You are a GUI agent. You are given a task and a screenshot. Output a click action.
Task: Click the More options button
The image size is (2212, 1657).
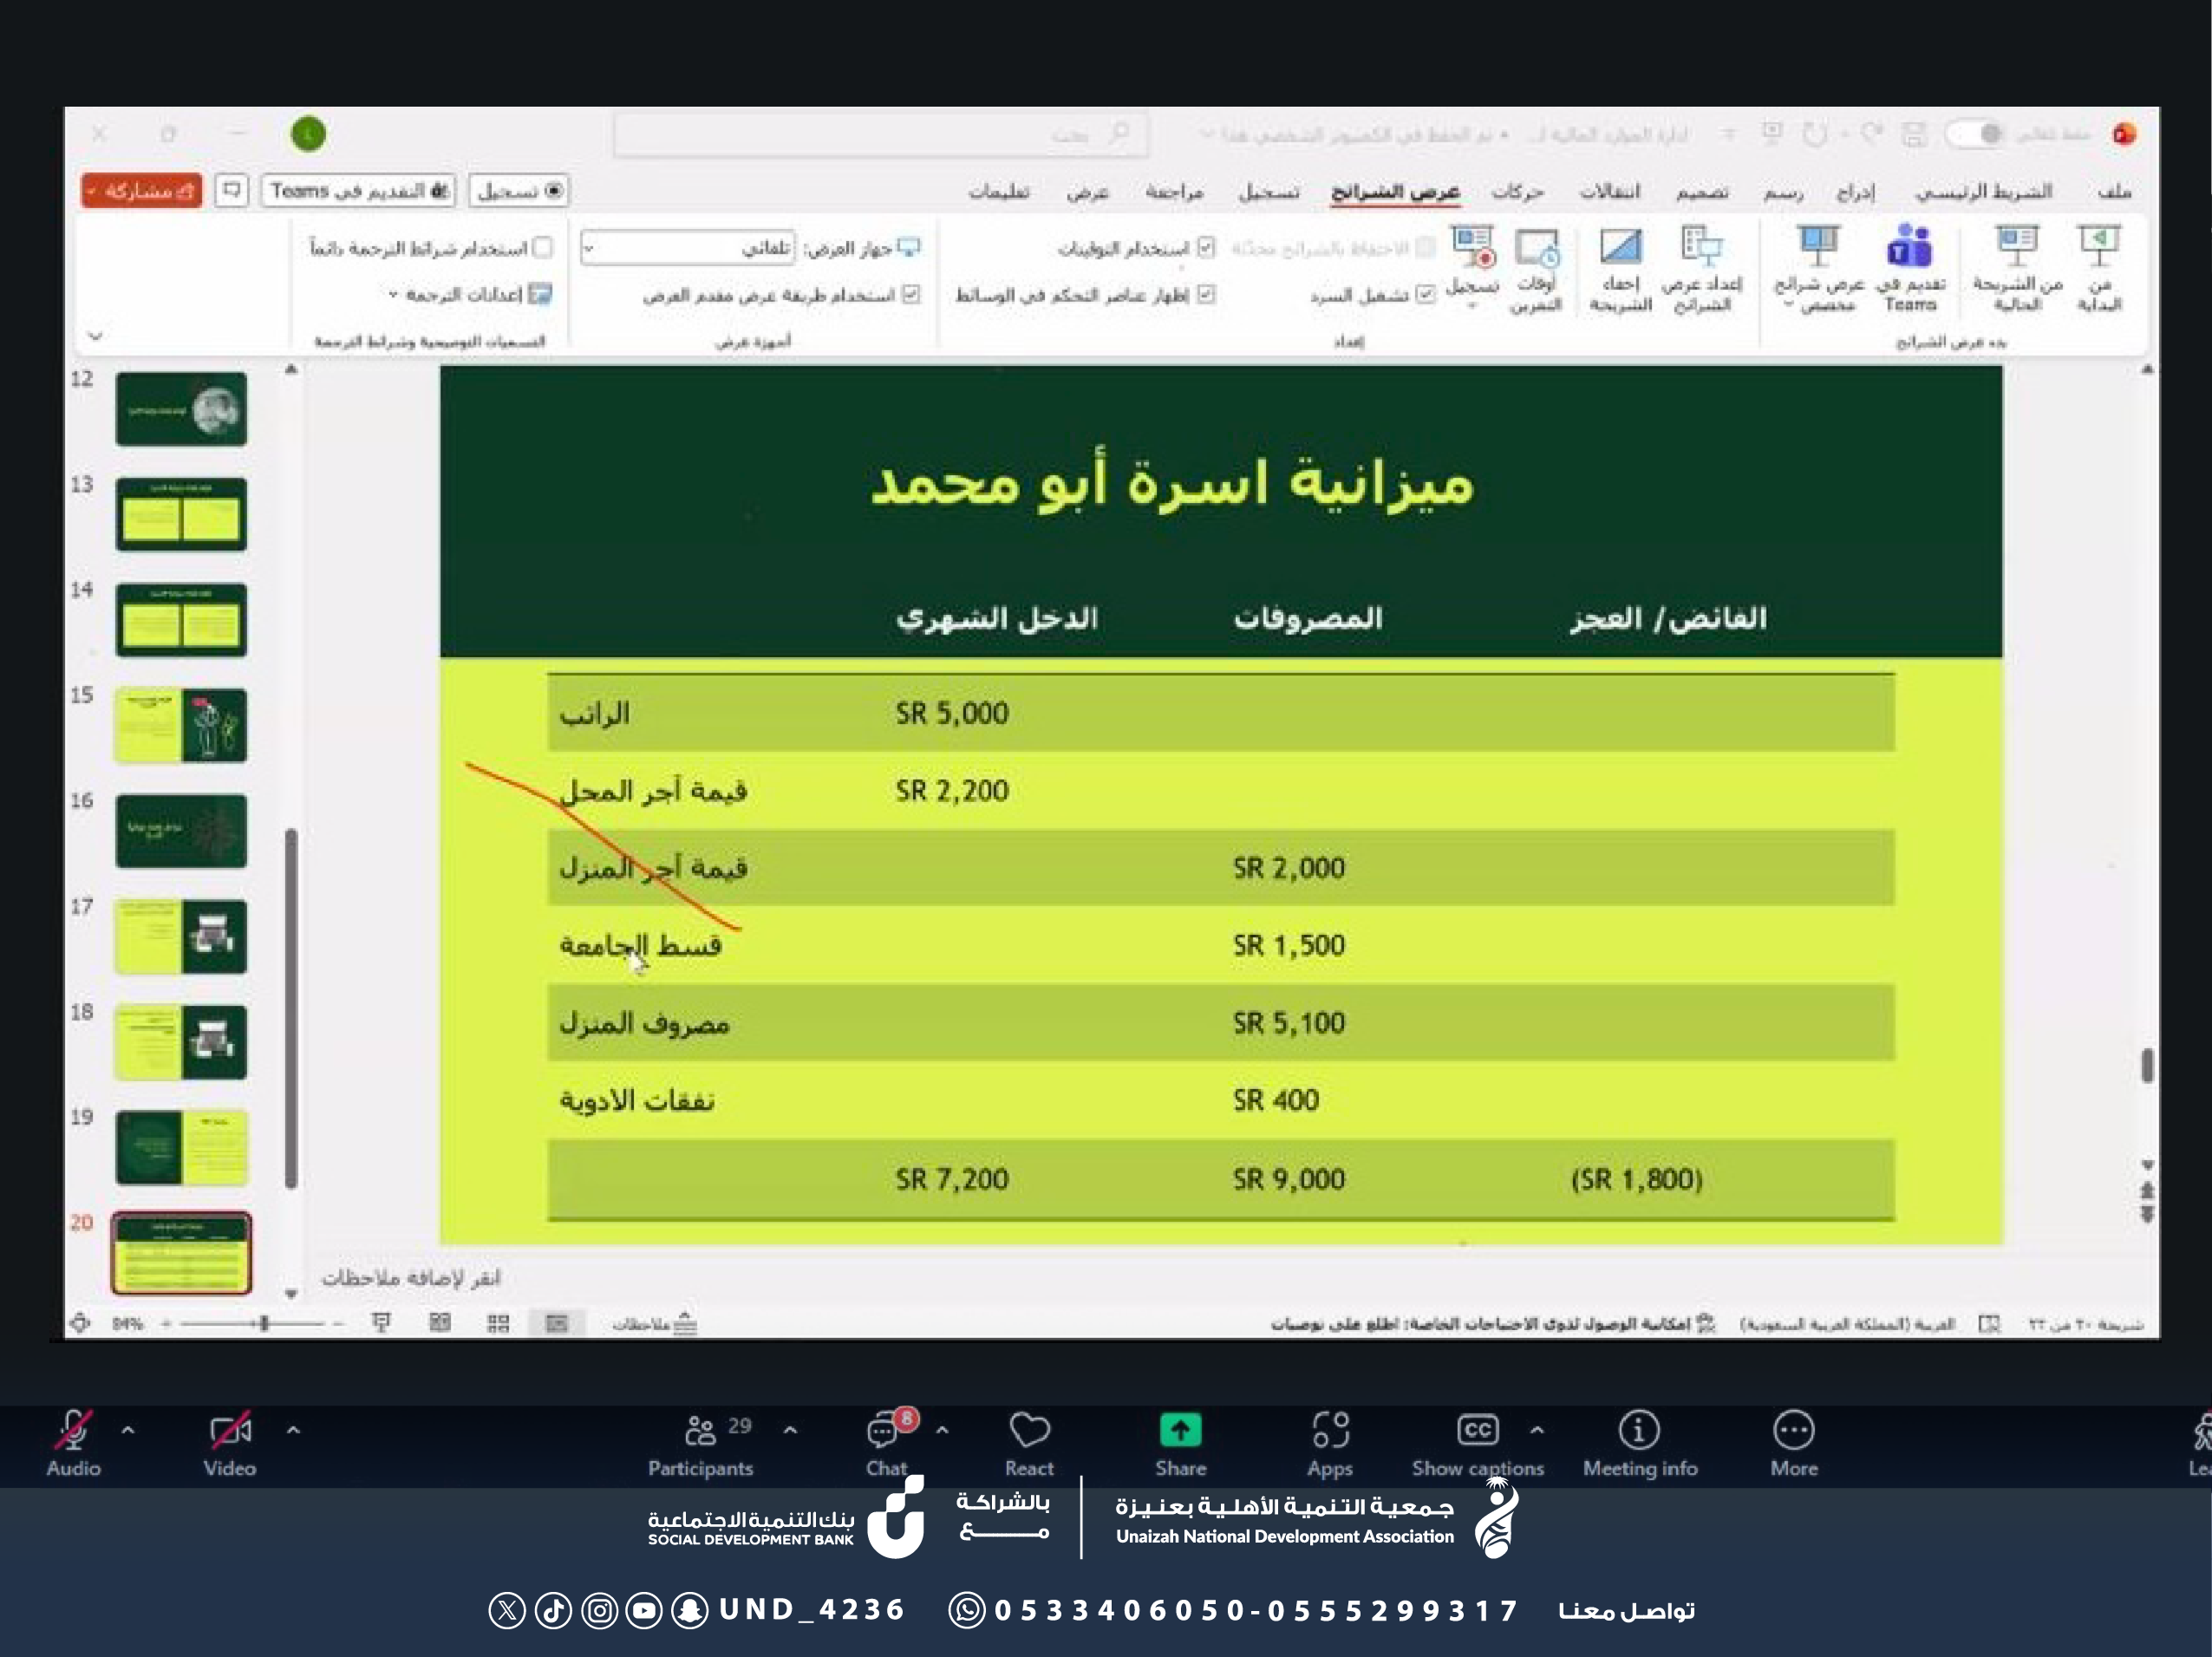[1793, 1430]
